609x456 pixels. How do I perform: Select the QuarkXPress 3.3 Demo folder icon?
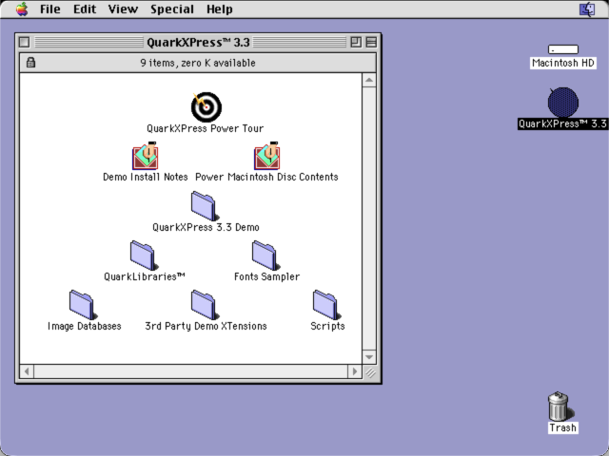(205, 206)
